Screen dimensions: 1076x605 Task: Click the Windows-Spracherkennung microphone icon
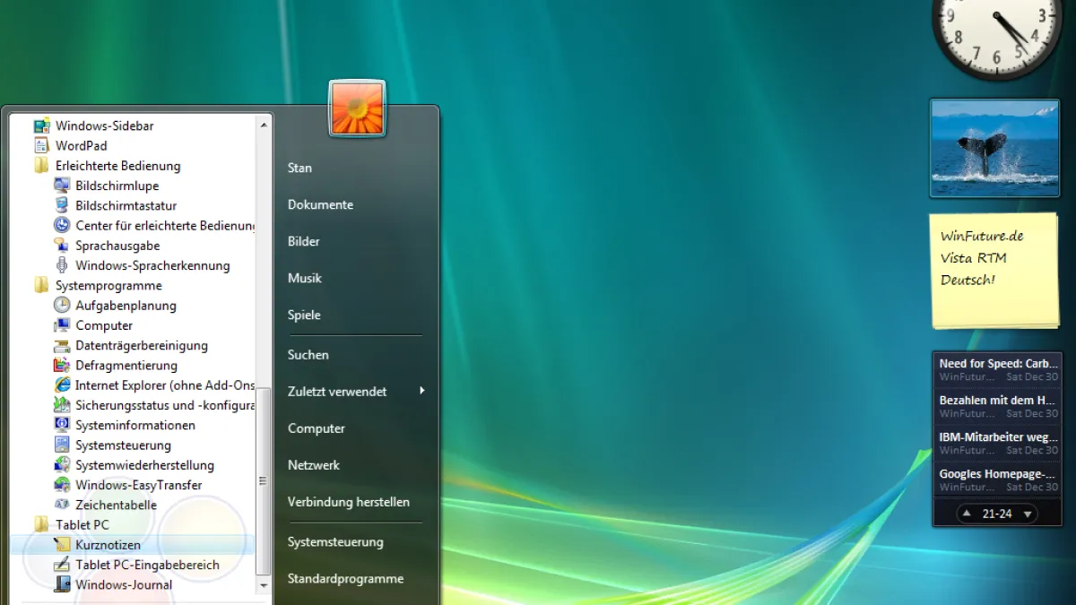click(x=61, y=265)
